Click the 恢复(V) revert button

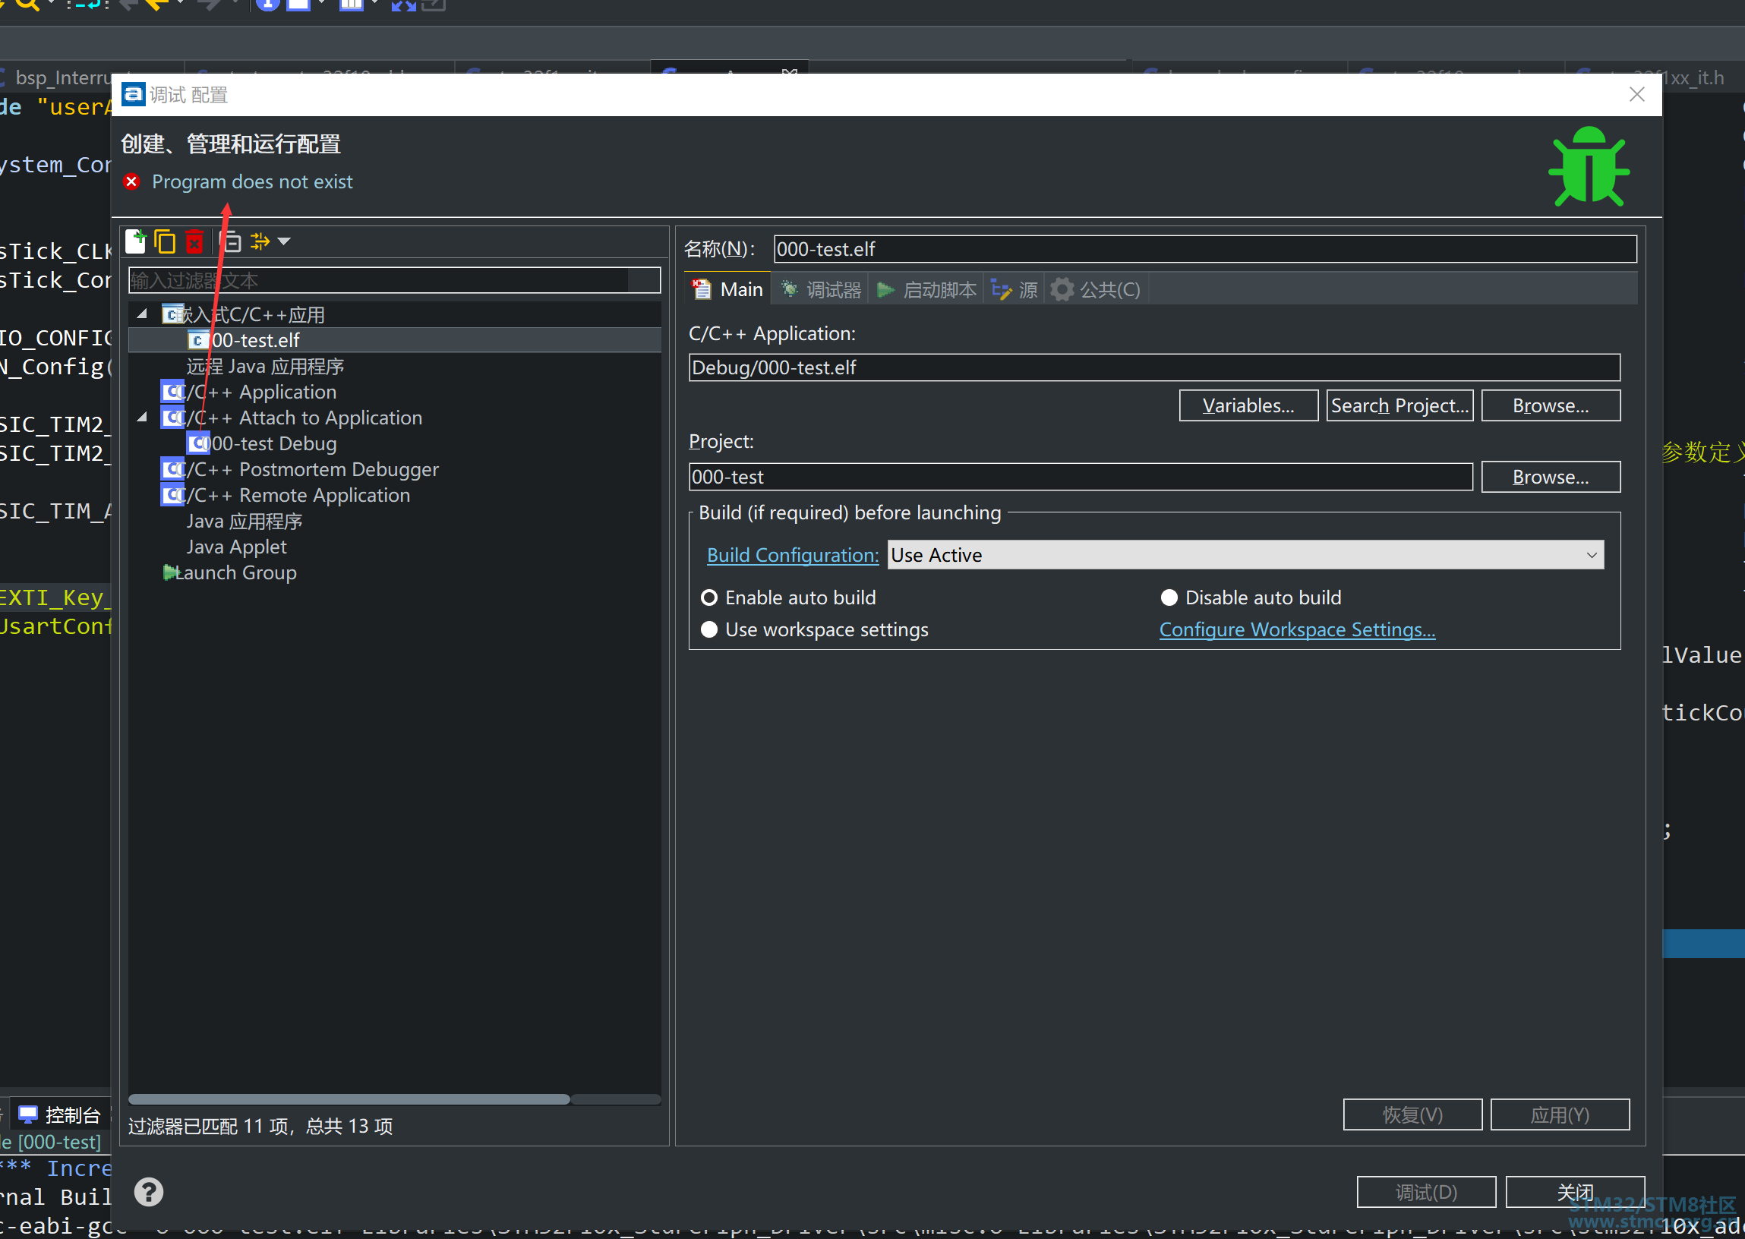tap(1412, 1114)
